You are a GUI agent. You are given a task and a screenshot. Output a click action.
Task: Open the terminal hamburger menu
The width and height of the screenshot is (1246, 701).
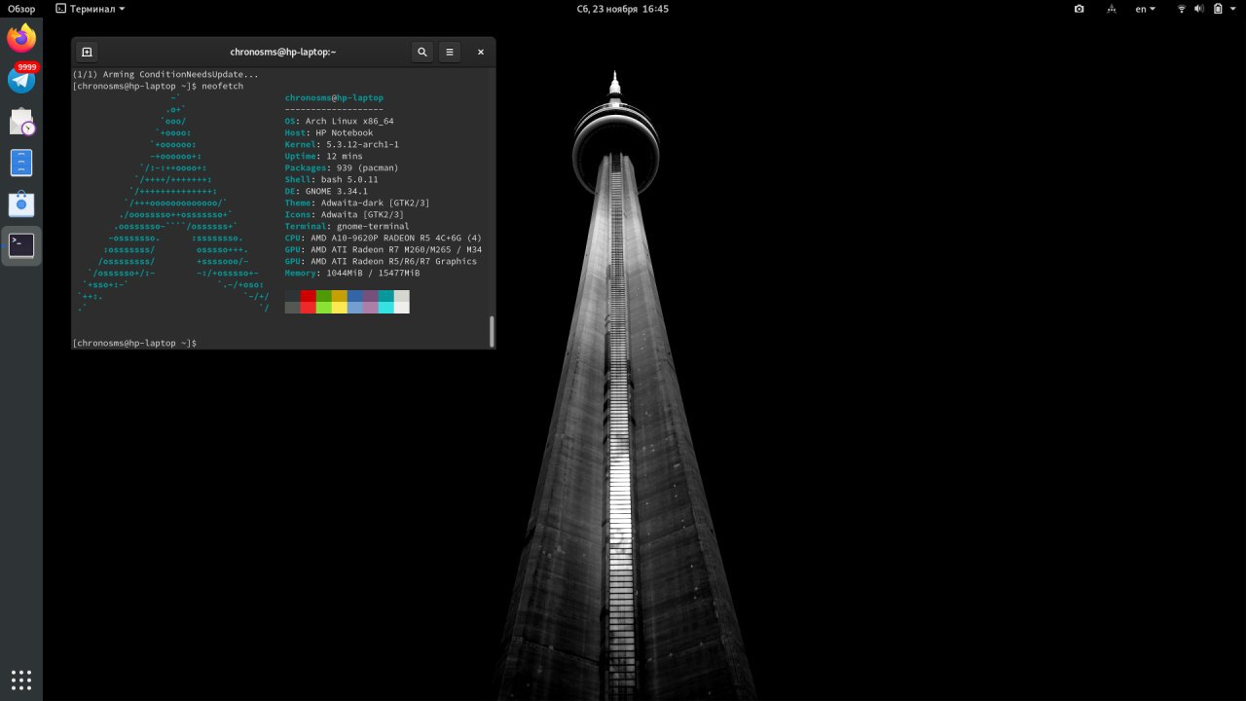pos(449,52)
